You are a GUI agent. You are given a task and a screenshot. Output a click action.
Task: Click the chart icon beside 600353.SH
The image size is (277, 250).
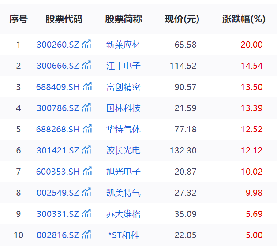(88, 171)
